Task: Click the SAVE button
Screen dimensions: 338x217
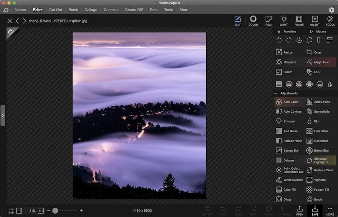Action: coord(315,210)
